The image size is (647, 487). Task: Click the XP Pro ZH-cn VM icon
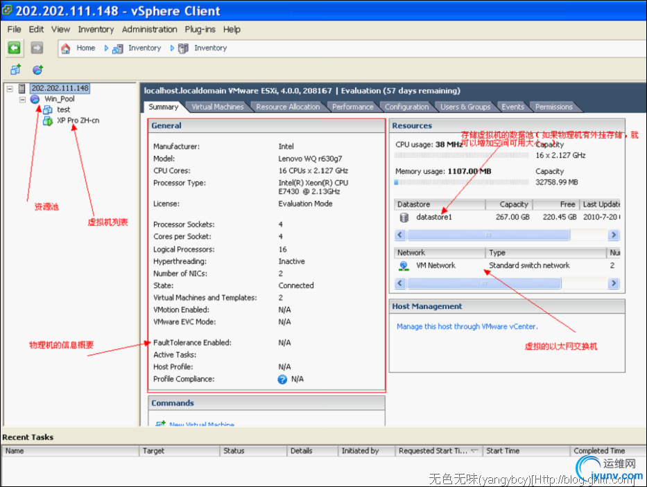coord(48,121)
